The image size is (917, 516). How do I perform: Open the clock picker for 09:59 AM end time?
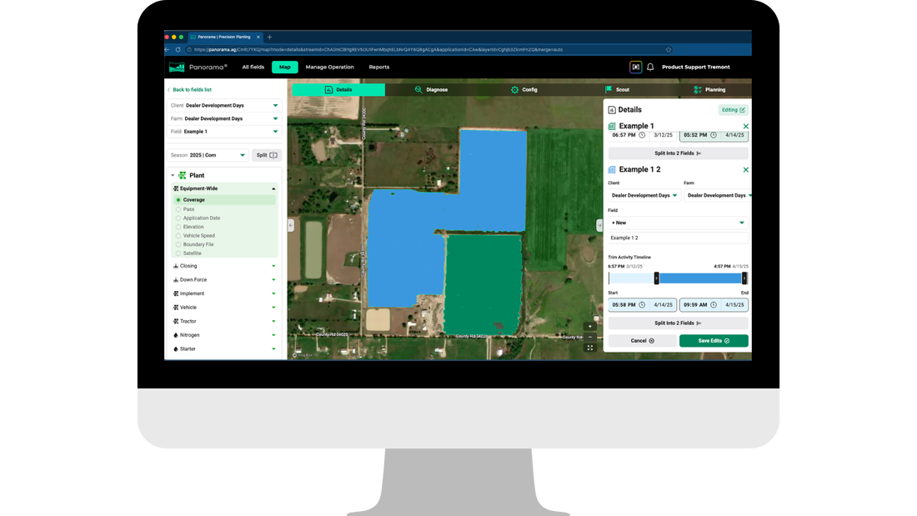click(x=714, y=305)
